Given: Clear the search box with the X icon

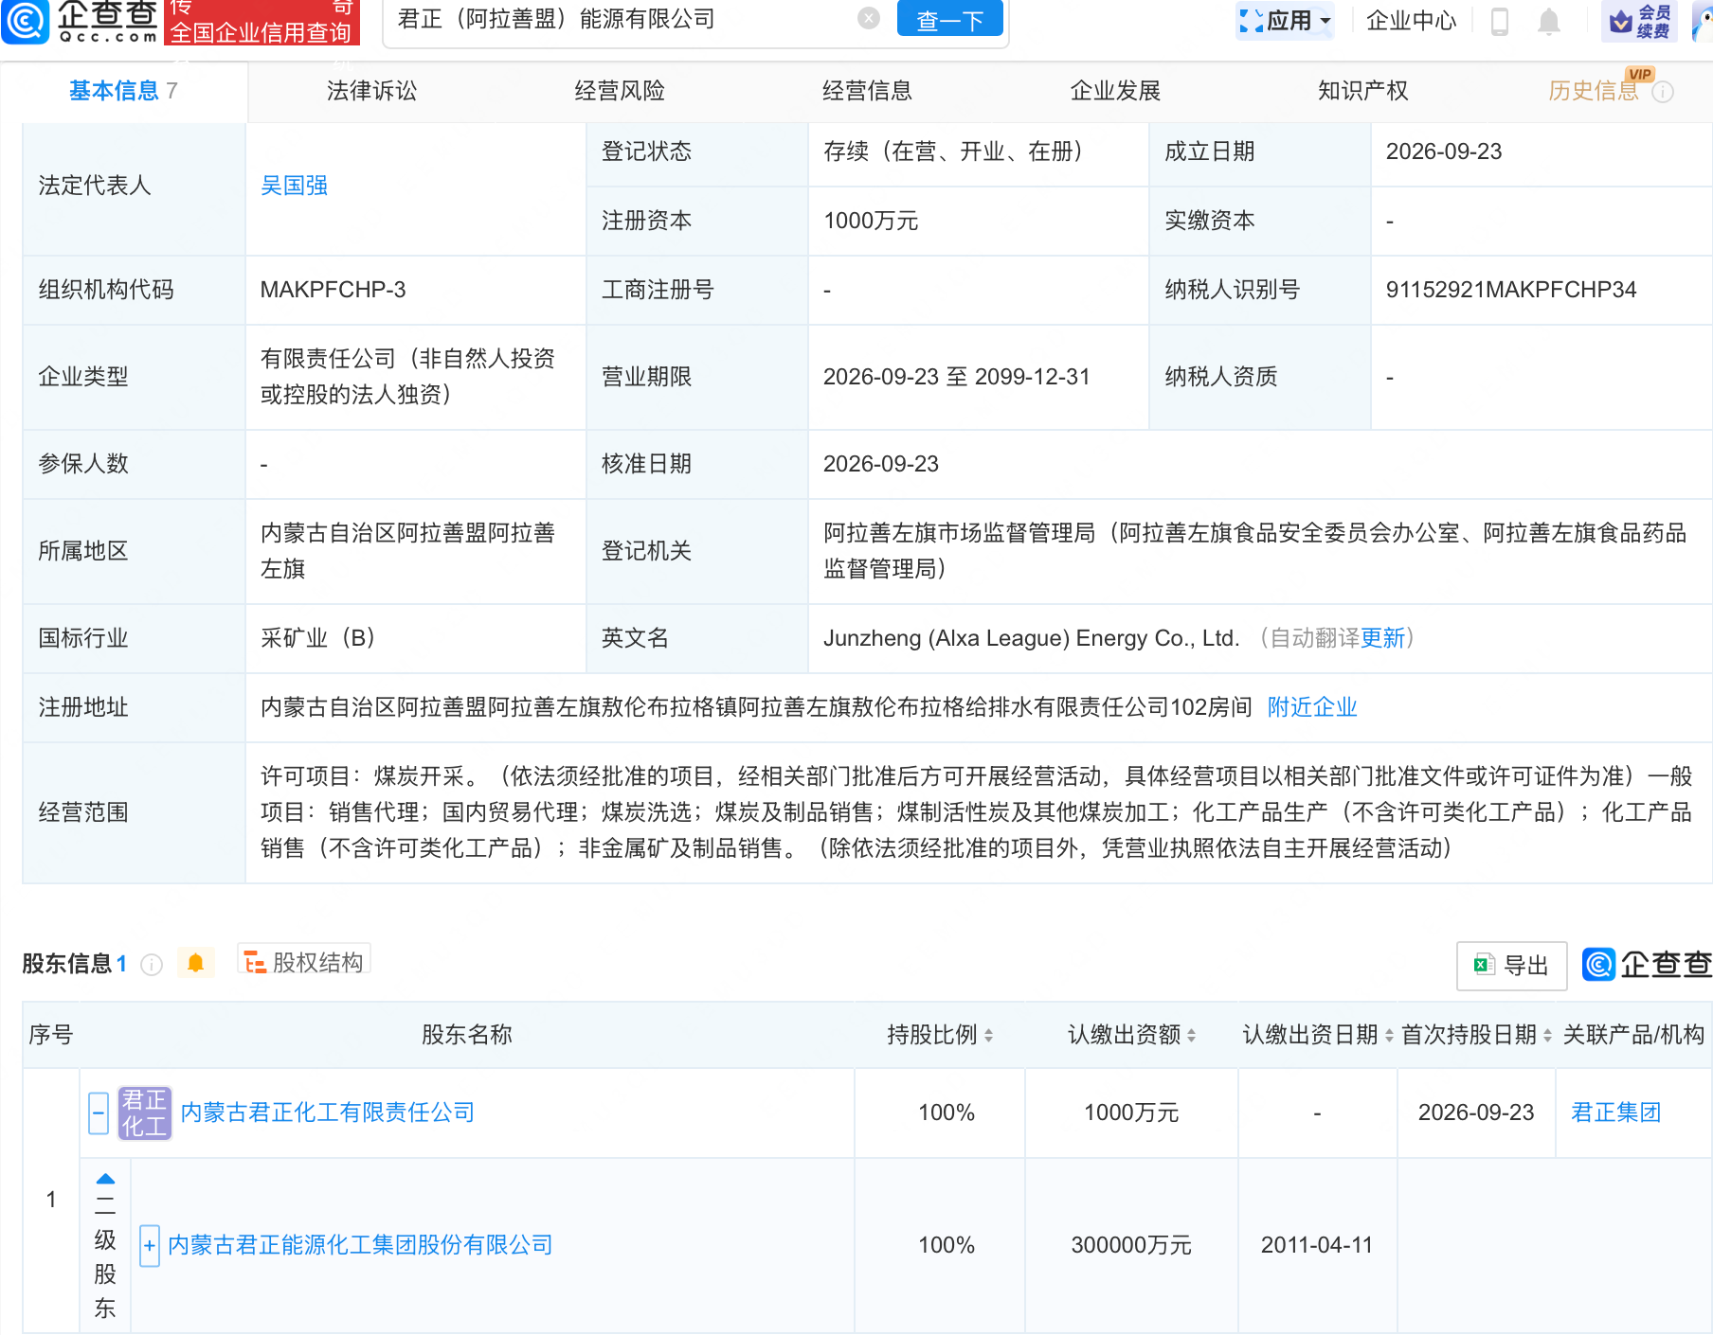Looking at the screenshot, I should coord(869,18).
